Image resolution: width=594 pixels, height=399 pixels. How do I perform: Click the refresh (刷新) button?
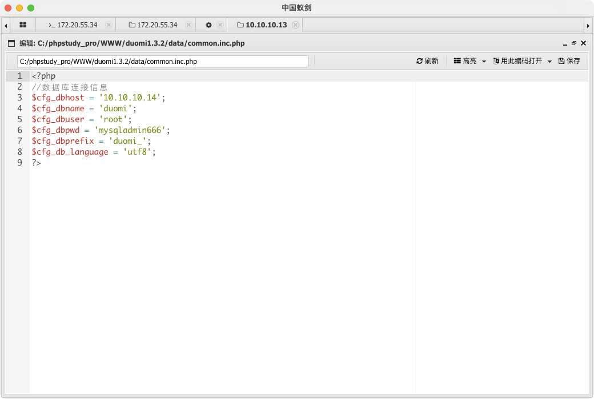click(x=427, y=61)
